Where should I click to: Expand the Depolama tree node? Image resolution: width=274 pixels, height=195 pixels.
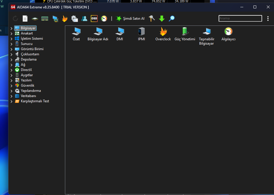tap(11, 60)
